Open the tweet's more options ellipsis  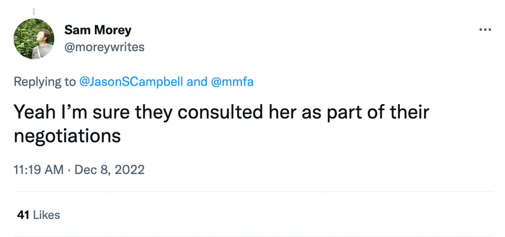pos(485,30)
